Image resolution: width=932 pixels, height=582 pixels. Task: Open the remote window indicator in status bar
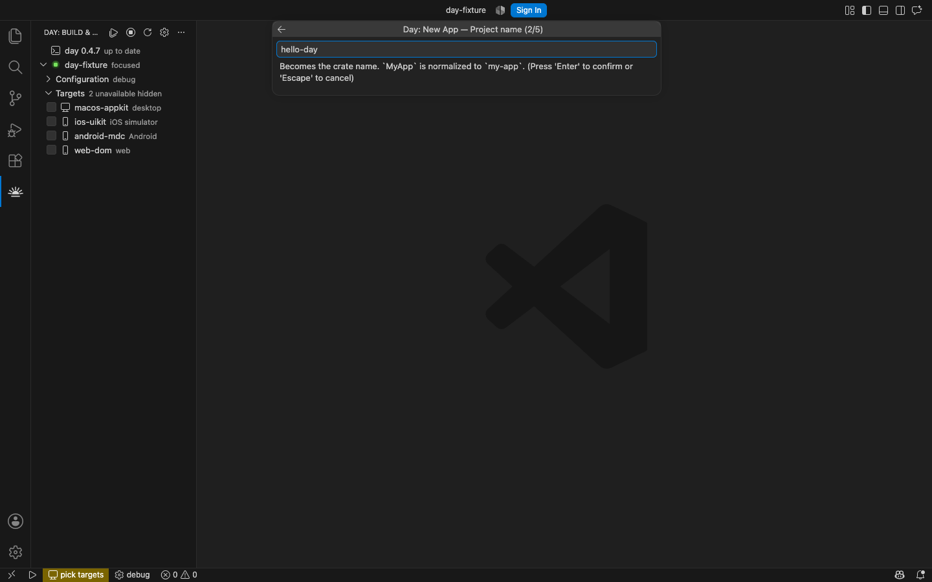tap(11, 575)
